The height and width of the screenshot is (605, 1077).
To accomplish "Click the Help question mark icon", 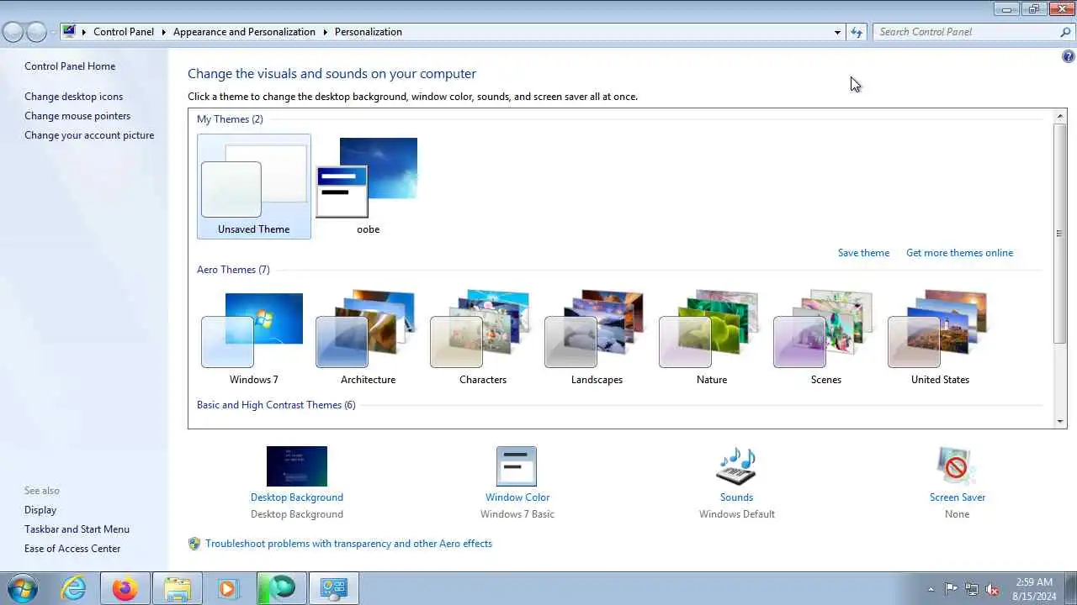I will [1068, 56].
